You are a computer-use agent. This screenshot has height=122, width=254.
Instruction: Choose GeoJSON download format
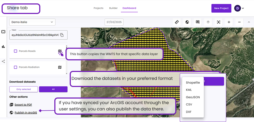[x=193, y=97]
